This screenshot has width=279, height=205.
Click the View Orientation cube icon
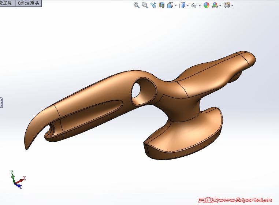click(170, 5)
